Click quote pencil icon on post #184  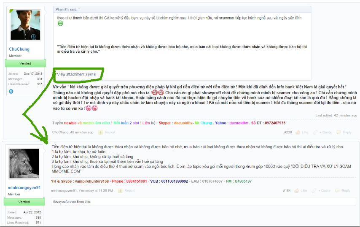[314, 190]
